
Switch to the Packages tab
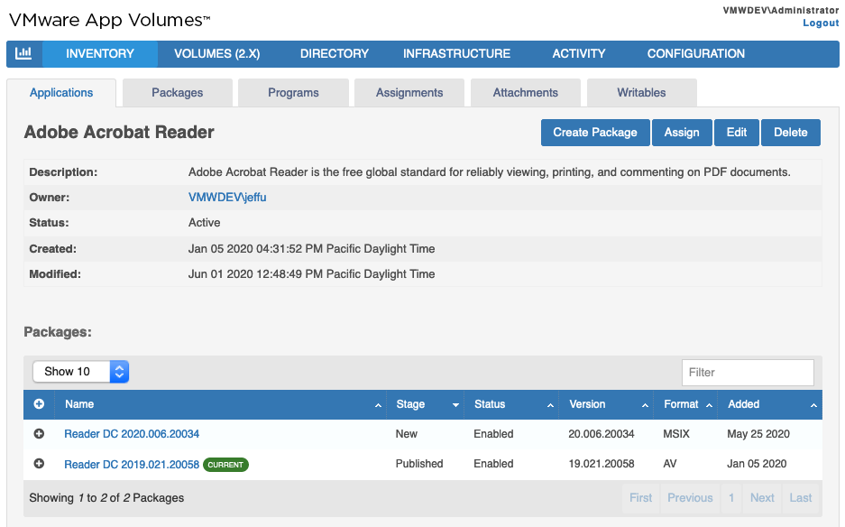[x=177, y=92]
